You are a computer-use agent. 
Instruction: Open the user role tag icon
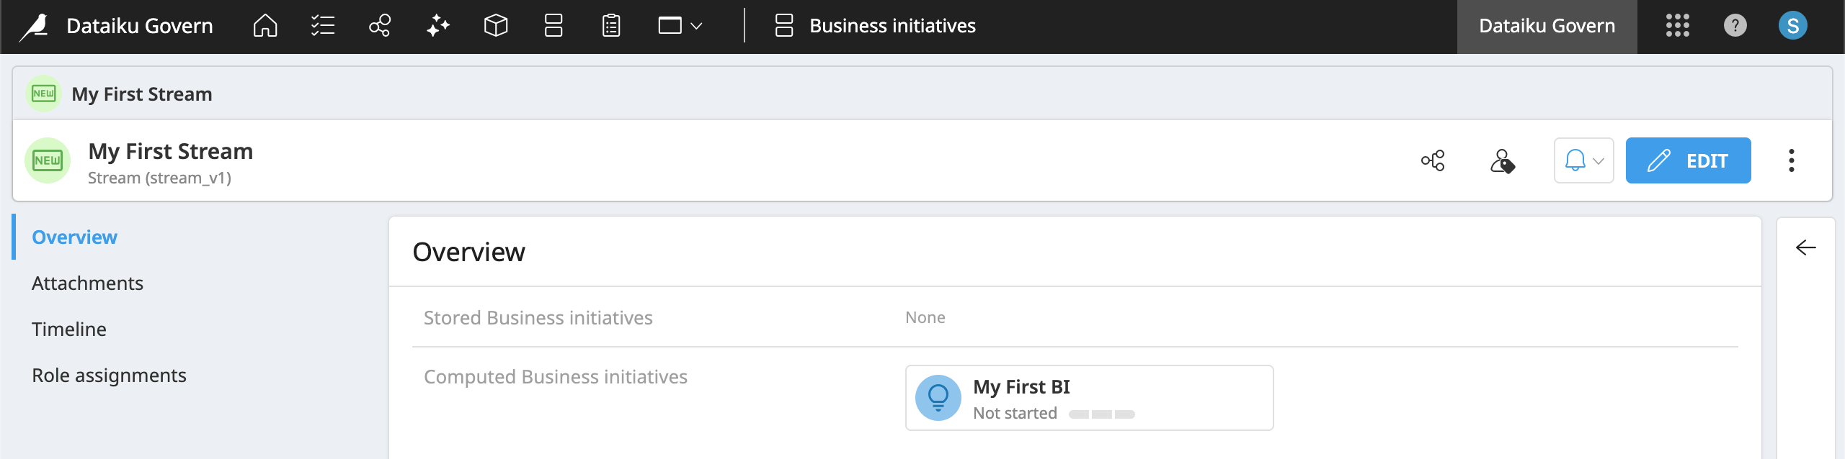(x=1502, y=160)
